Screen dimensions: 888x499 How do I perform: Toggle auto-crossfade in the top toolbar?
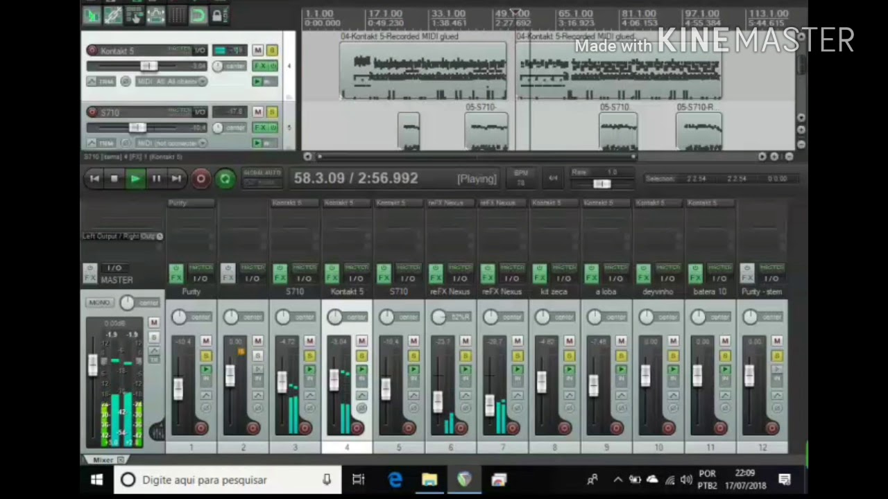click(x=92, y=15)
